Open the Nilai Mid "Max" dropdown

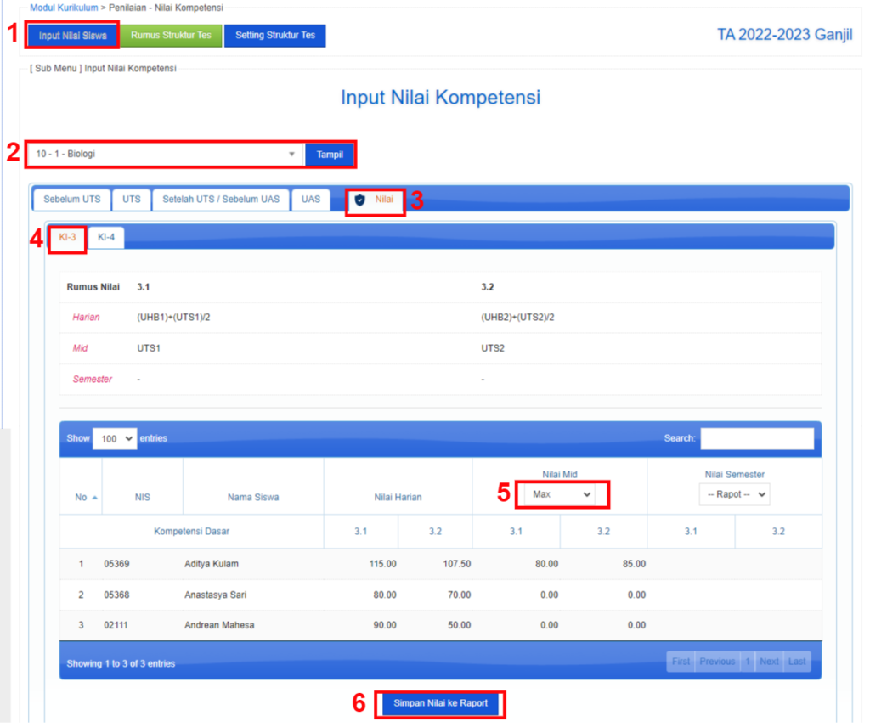pos(561,494)
